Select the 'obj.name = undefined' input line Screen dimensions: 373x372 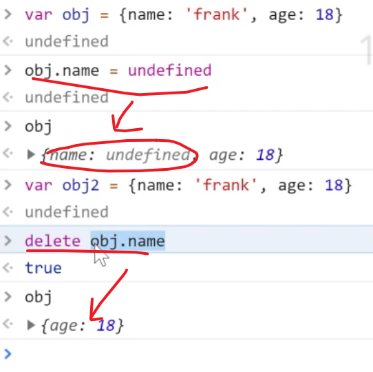[x=118, y=71]
